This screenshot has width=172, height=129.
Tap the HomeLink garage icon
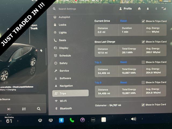[139, 9]
